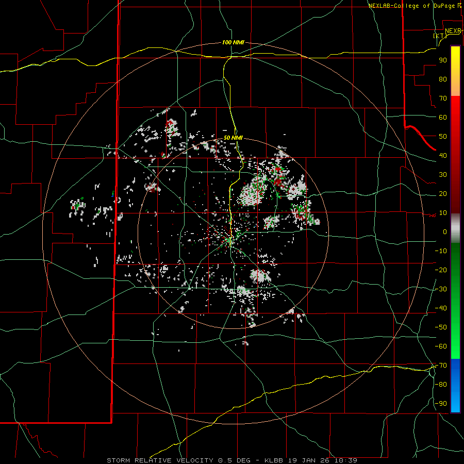Click the positive "60" scale value
464x464 pixels.
[x=443, y=118]
